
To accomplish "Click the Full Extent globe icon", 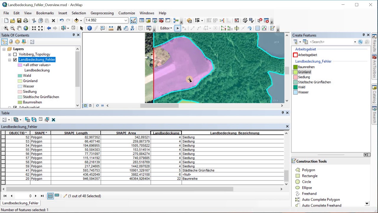I will coord(26,28).
